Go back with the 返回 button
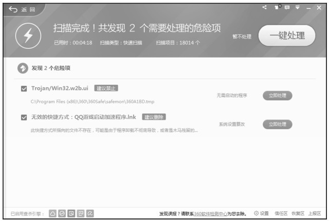This screenshot has width=329, height=221. pyautogui.click(x=22, y=10)
